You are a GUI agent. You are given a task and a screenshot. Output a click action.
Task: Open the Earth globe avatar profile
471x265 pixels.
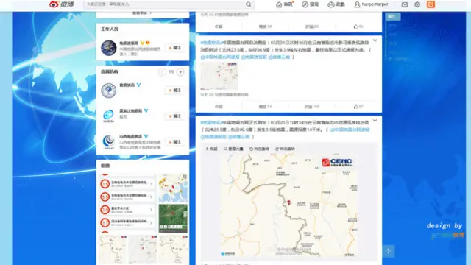(x=108, y=48)
